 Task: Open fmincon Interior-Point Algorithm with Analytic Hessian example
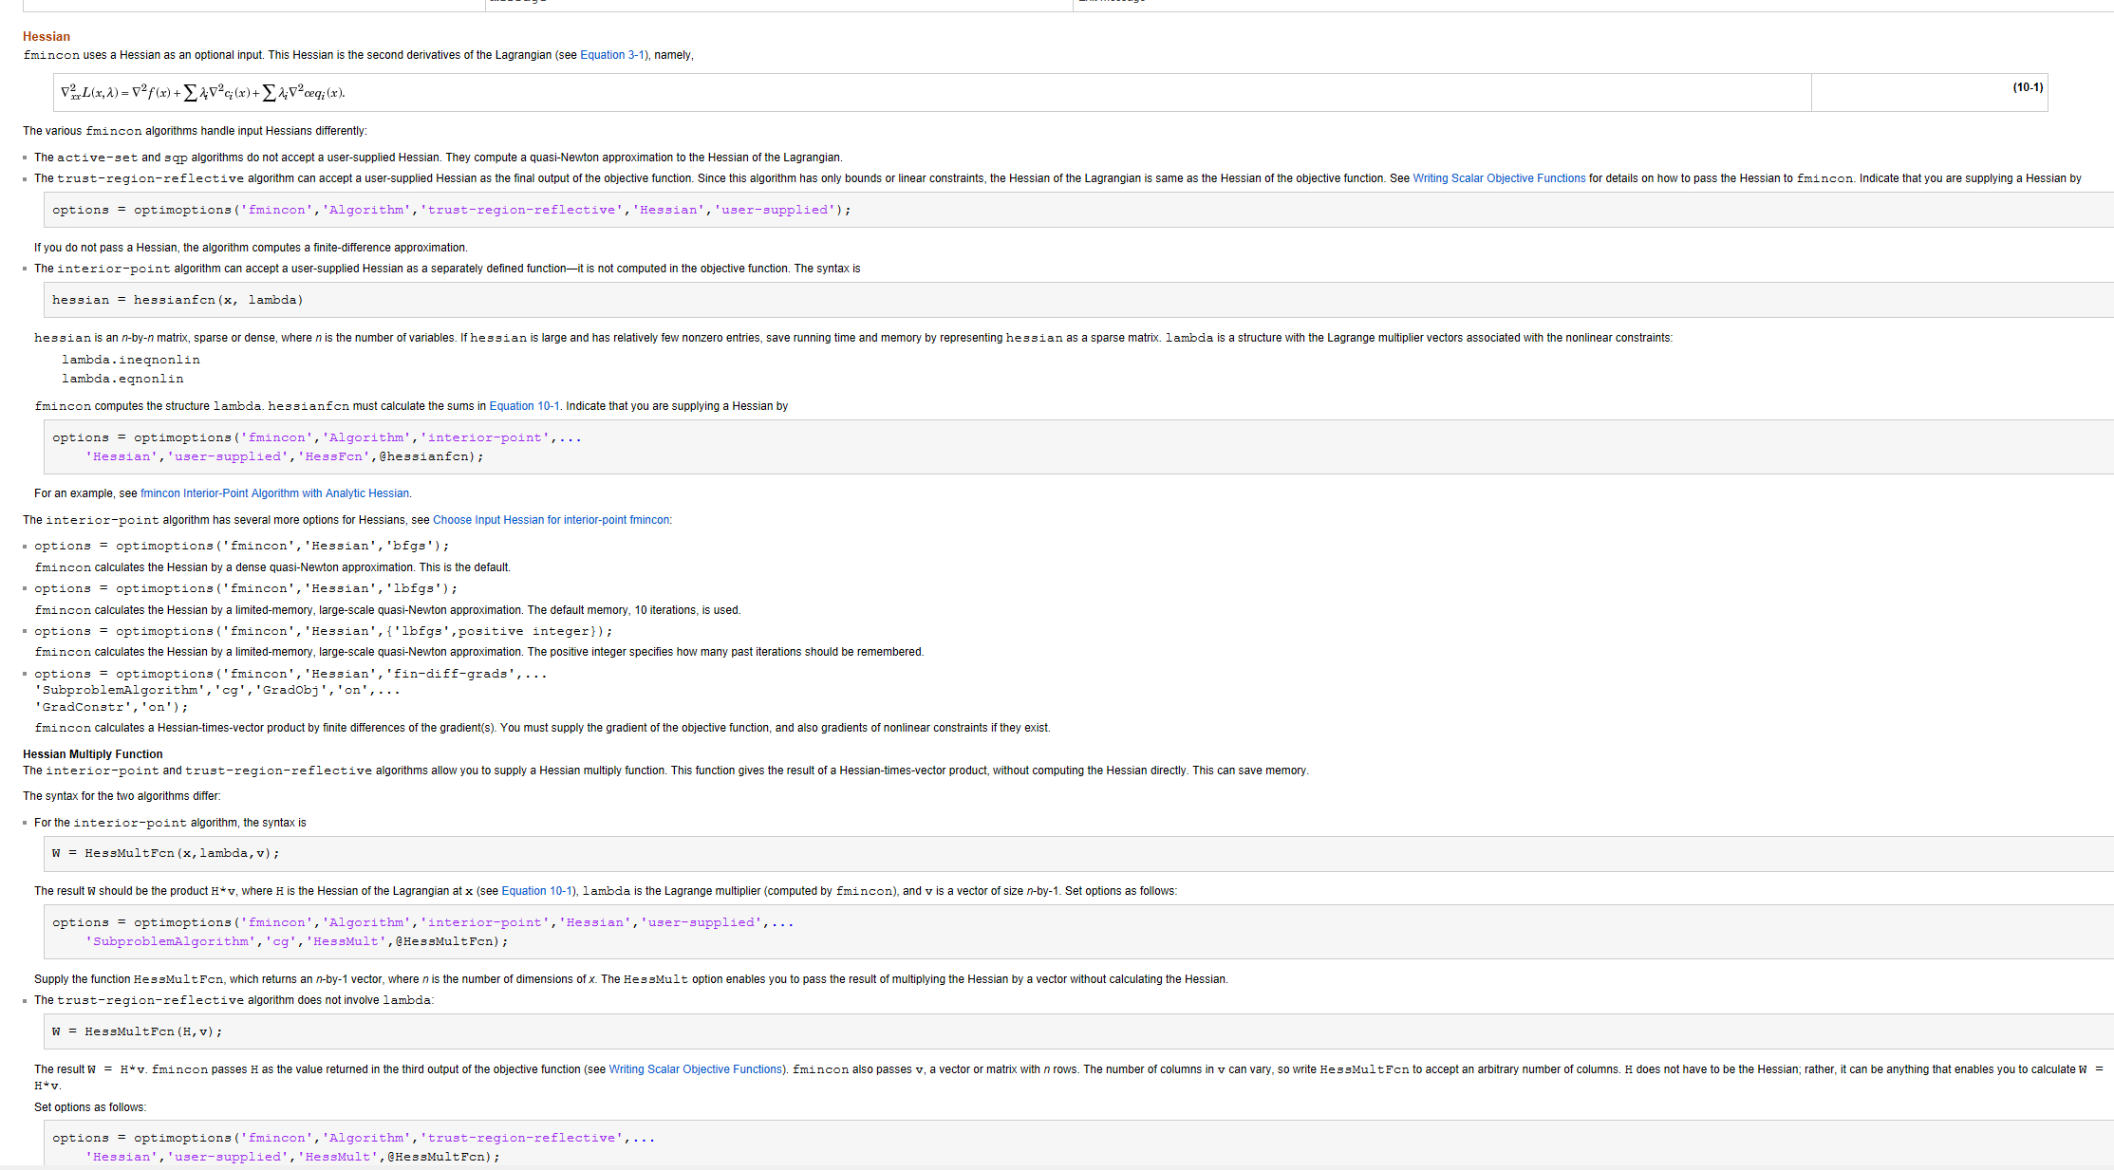click(x=275, y=493)
